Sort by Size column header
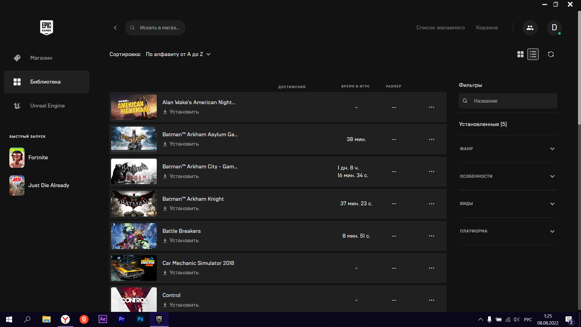 pos(393,86)
